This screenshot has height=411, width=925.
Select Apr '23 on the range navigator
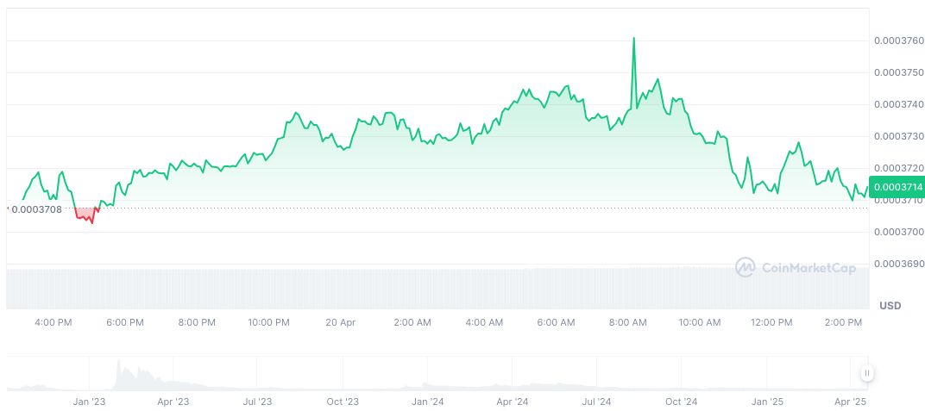click(x=173, y=402)
